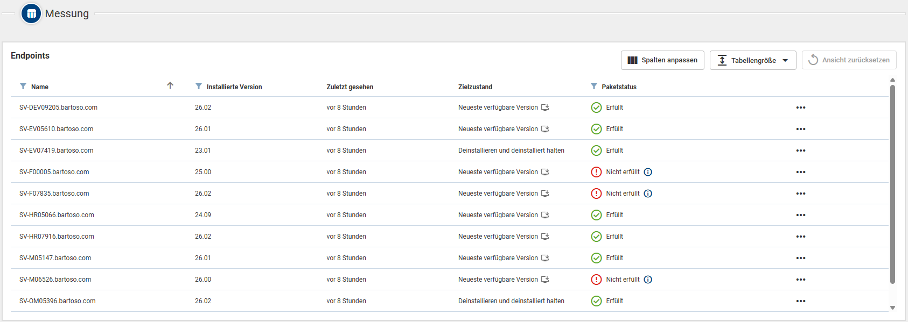Select SV-M05147.bartoso.com name cell
This screenshot has height=322, width=908.
[55, 258]
